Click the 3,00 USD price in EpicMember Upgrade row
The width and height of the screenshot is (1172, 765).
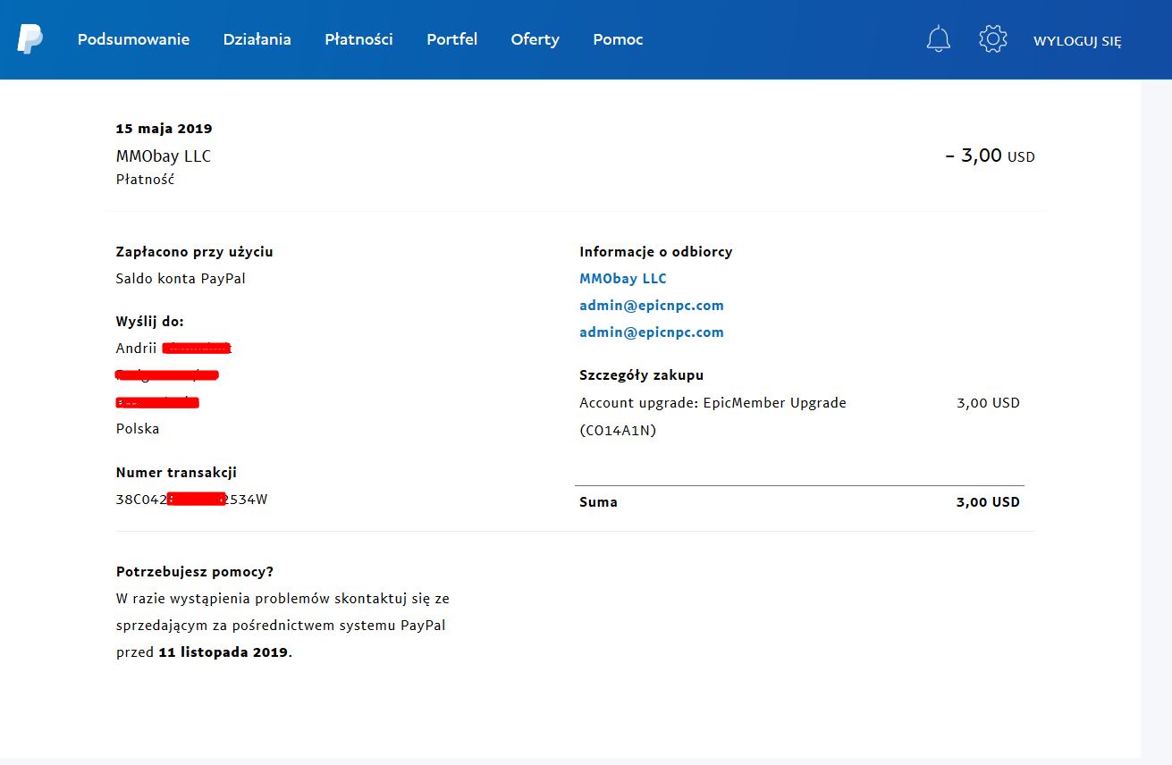coord(988,403)
